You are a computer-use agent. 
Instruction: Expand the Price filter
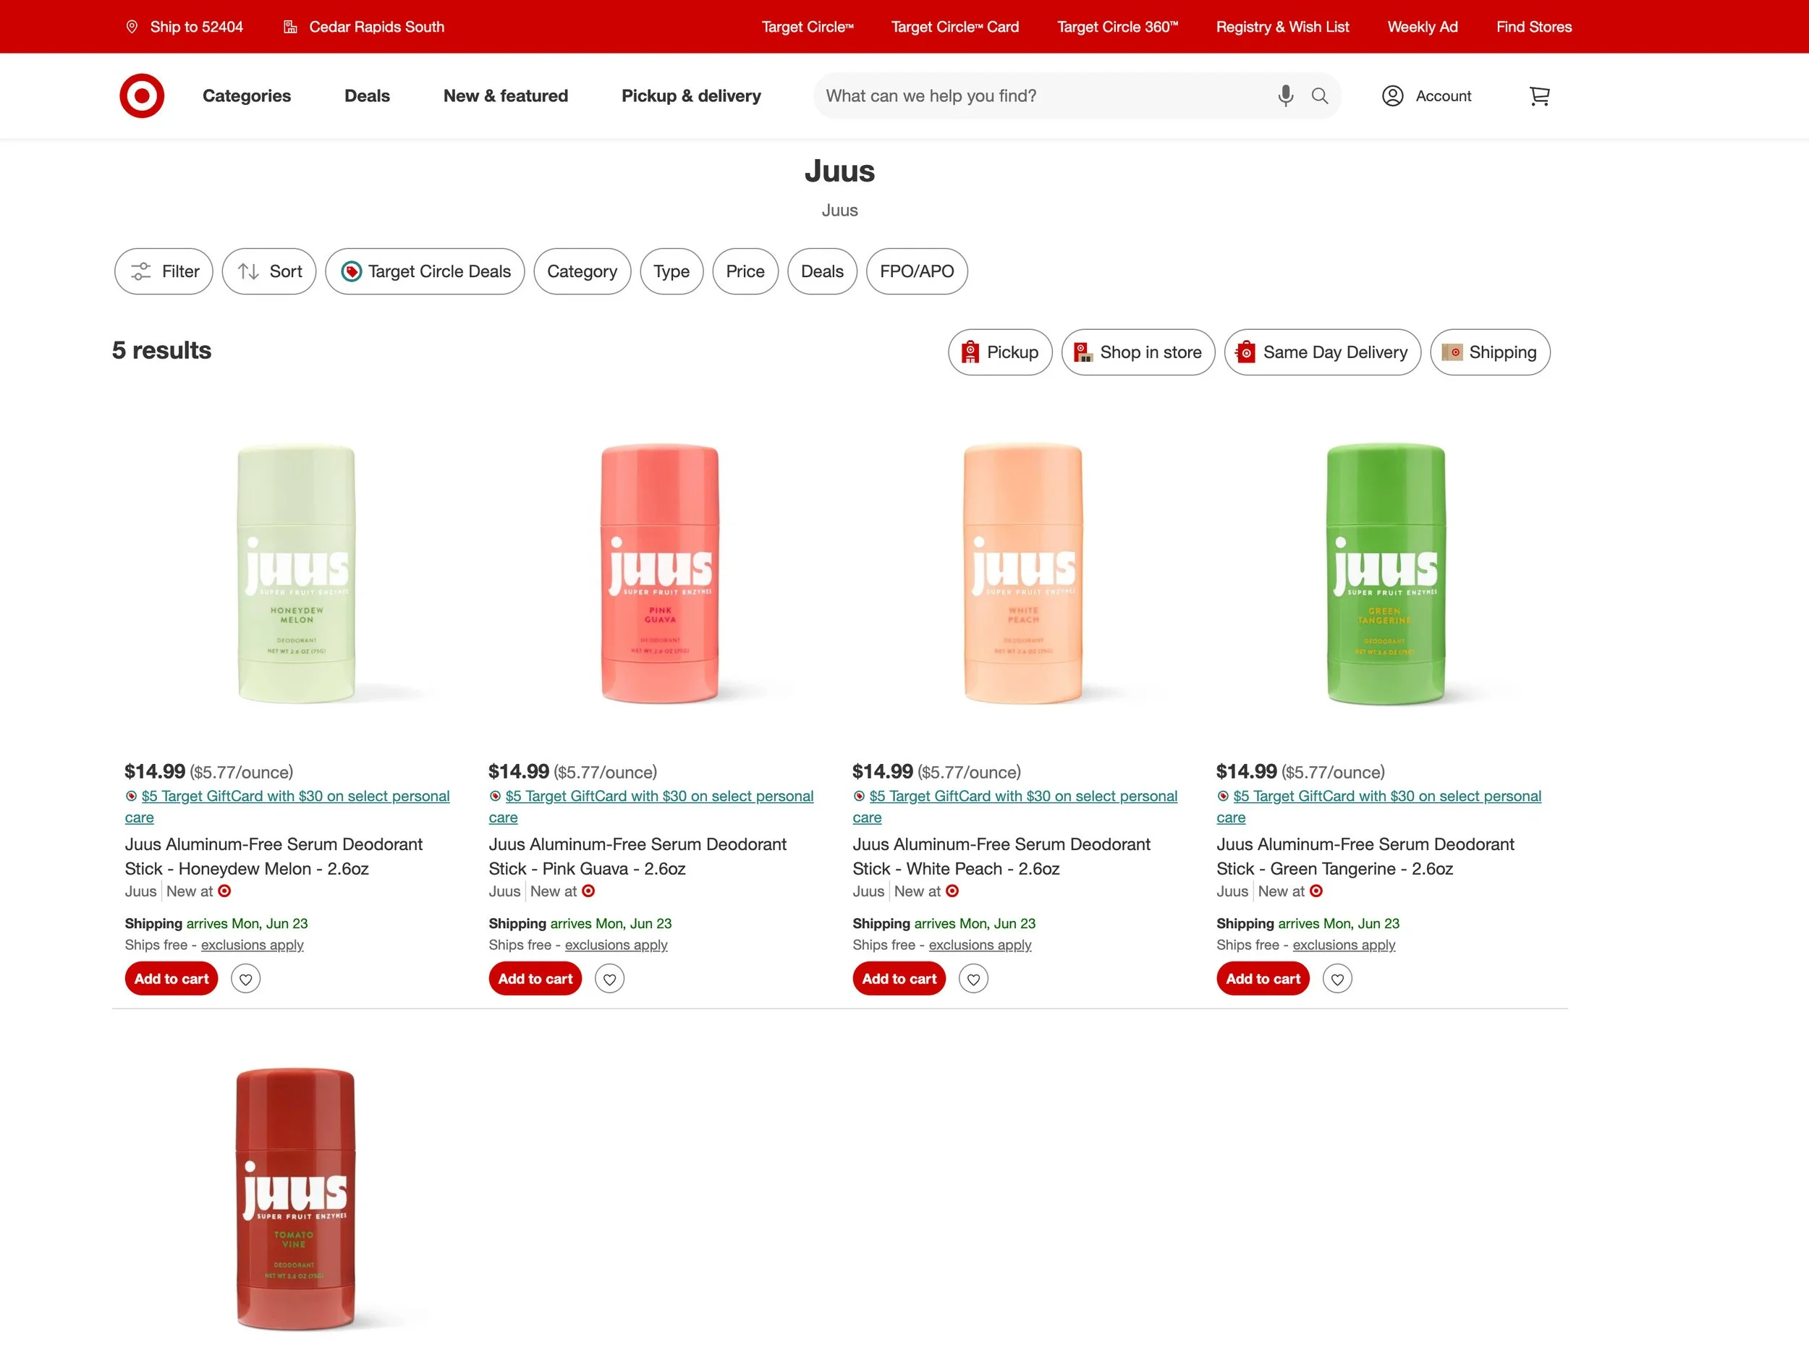point(744,271)
